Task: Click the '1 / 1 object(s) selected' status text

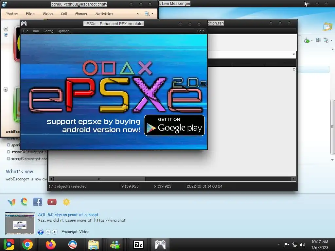Action: 67,186
